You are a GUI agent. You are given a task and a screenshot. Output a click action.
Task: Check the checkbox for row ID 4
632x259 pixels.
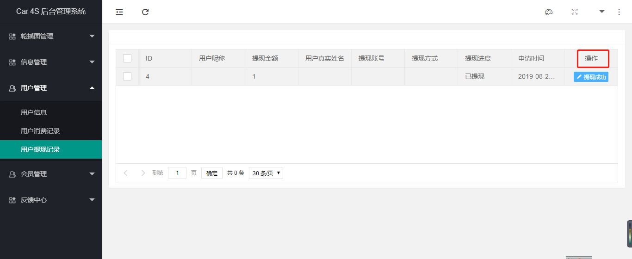pos(127,76)
